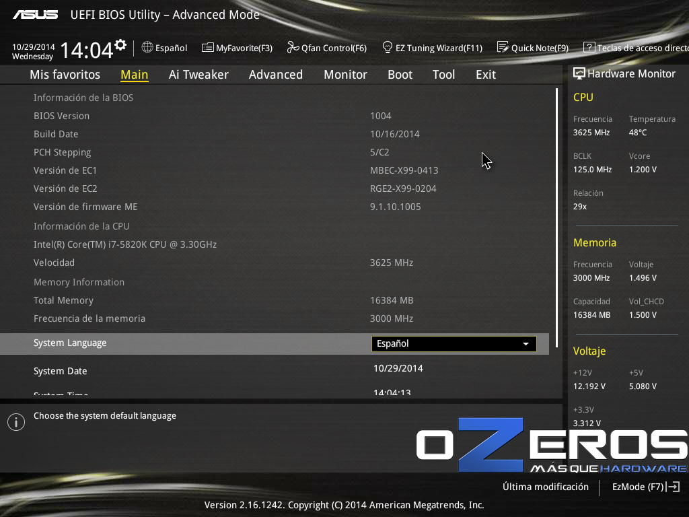Click the Frecuencia de la memoria label

click(89, 318)
